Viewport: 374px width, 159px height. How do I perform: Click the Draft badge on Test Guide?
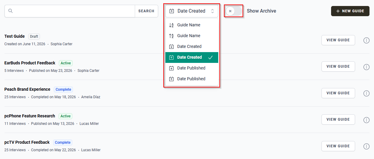pyautogui.click(x=34, y=37)
